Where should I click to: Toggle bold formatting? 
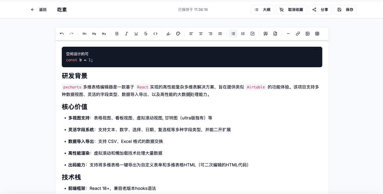(x=117, y=34)
